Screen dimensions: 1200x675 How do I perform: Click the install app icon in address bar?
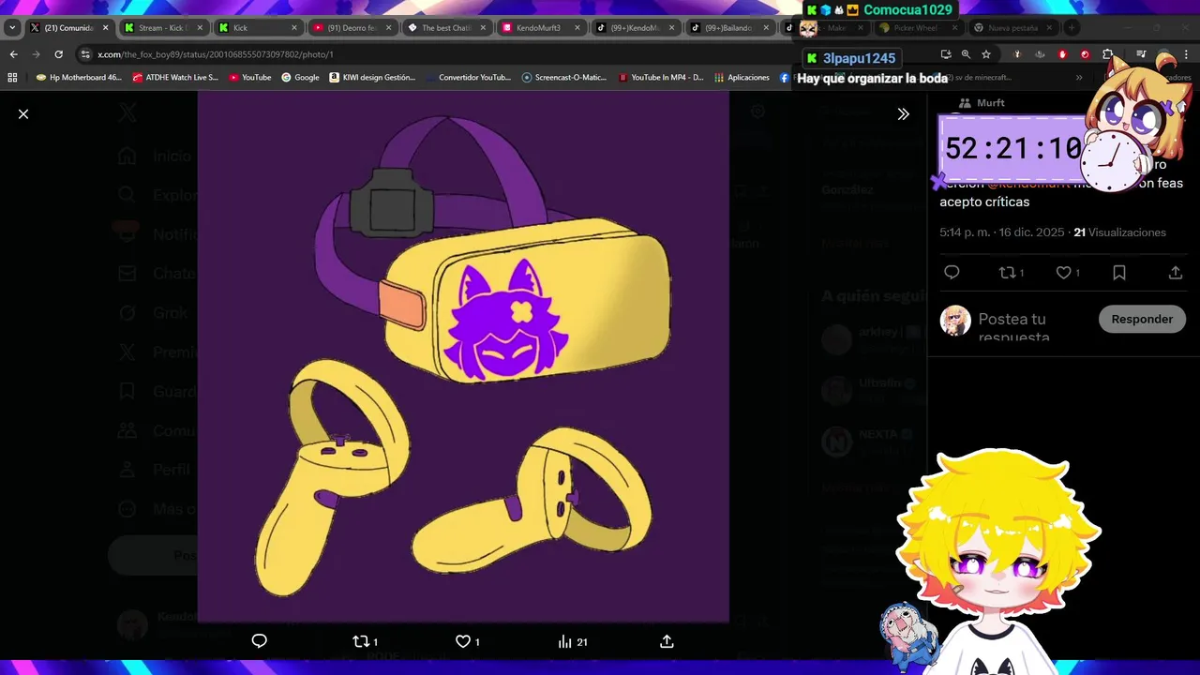tap(946, 54)
